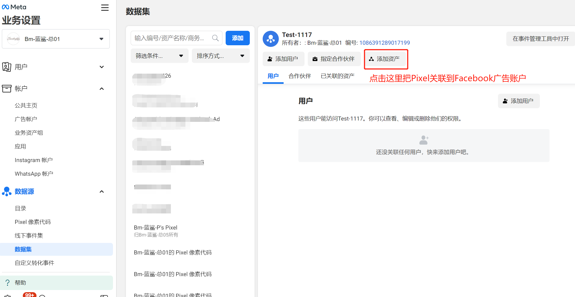
Task: Click the add-person icon in empty users box
Action: click(x=424, y=140)
